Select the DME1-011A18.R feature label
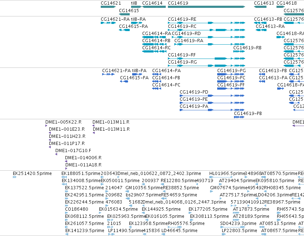 pos(83,165)
